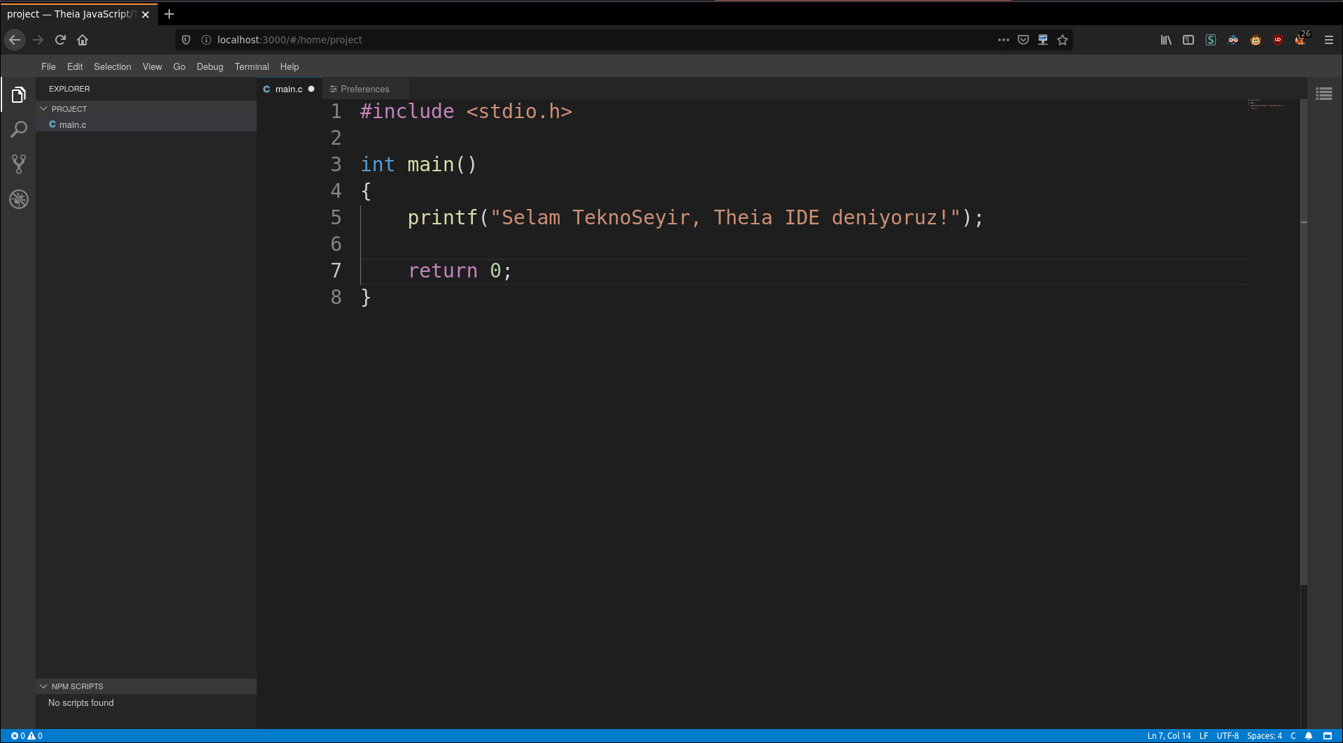Open the Firefox hamburger application menu
This screenshot has width=1343, height=743.
pos(1329,40)
